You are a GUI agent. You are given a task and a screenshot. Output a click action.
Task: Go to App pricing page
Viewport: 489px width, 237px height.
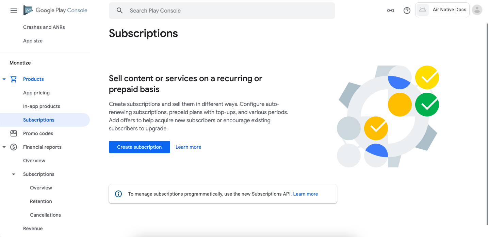point(36,93)
